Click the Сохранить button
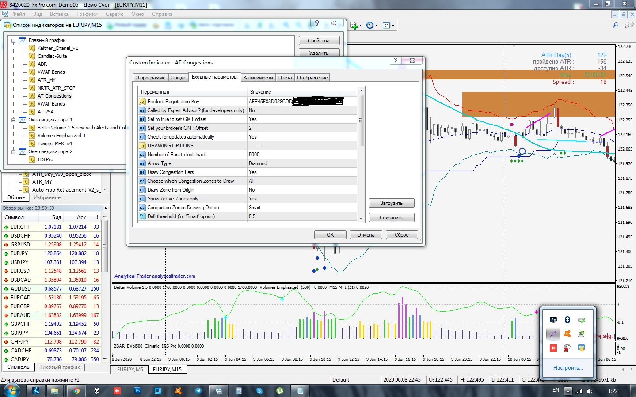The image size is (636, 397). (x=392, y=218)
